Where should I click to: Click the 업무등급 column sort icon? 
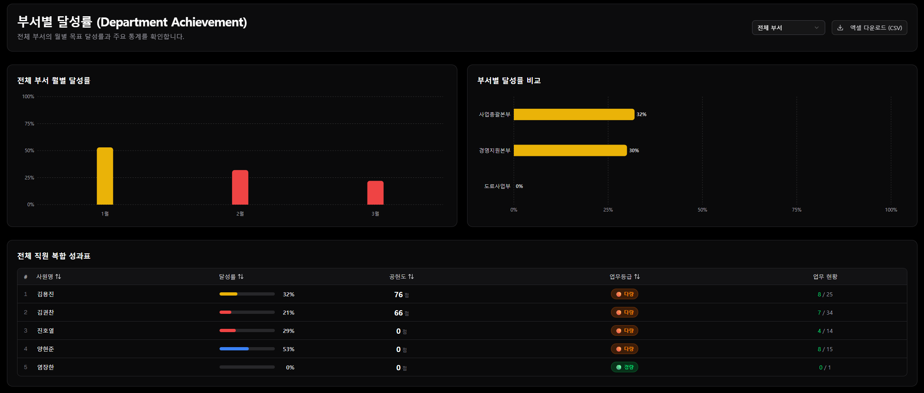637,276
